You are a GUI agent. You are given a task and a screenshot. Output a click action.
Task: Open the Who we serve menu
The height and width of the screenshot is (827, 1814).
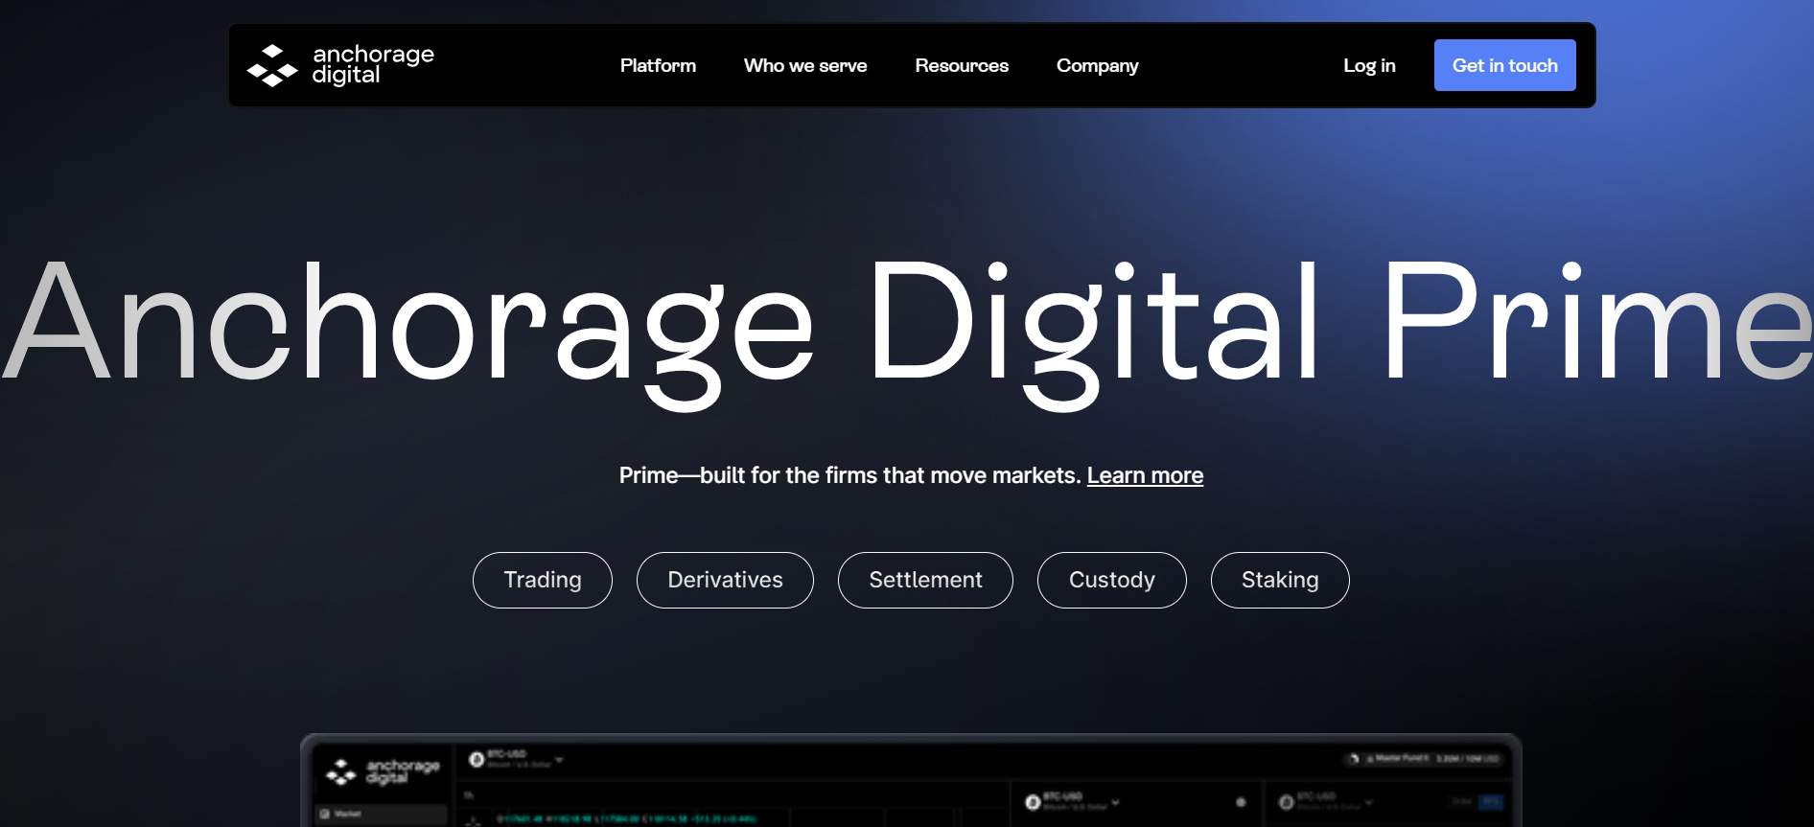[x=805, y=65]
